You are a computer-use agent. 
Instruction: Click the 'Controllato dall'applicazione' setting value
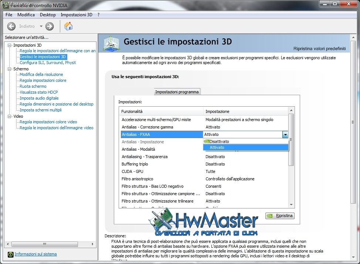230,179
